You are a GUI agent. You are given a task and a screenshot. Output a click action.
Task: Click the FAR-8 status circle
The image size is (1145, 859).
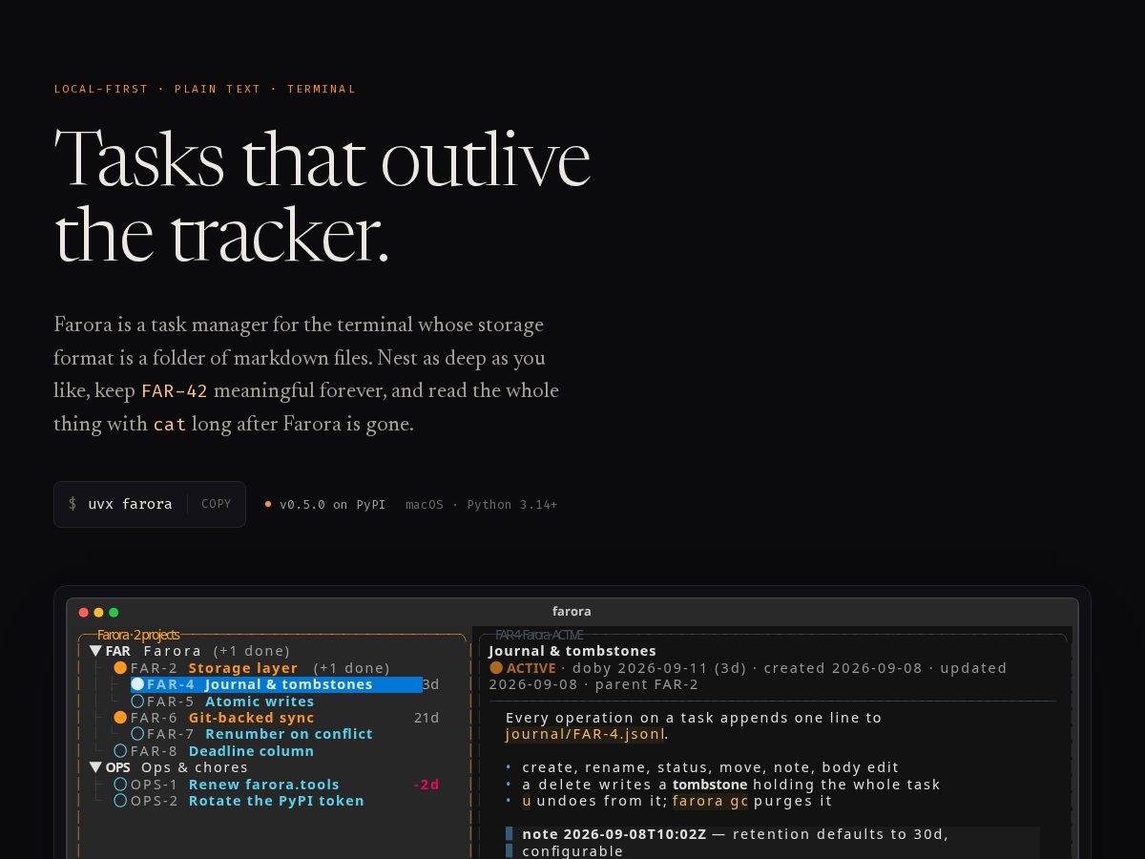[120, 751]
